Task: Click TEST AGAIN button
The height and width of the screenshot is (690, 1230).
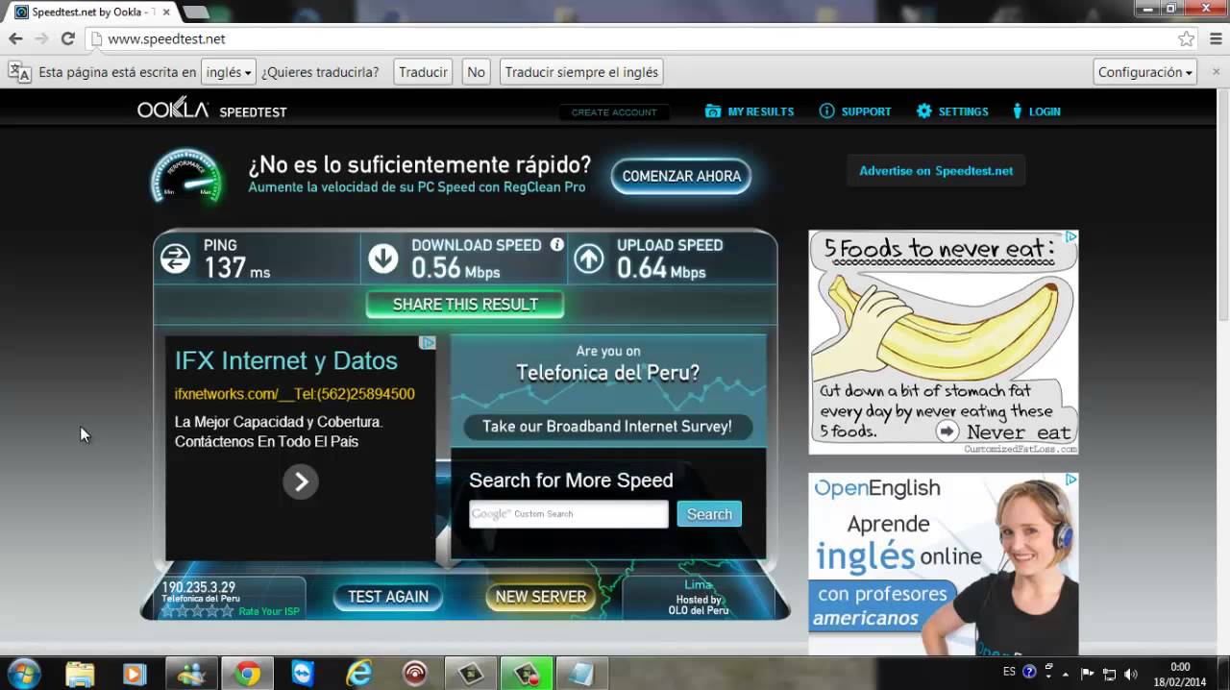Action: coord(388,597)
